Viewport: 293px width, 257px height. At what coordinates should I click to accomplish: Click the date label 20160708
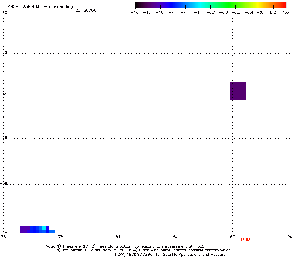tap(86, 10)
